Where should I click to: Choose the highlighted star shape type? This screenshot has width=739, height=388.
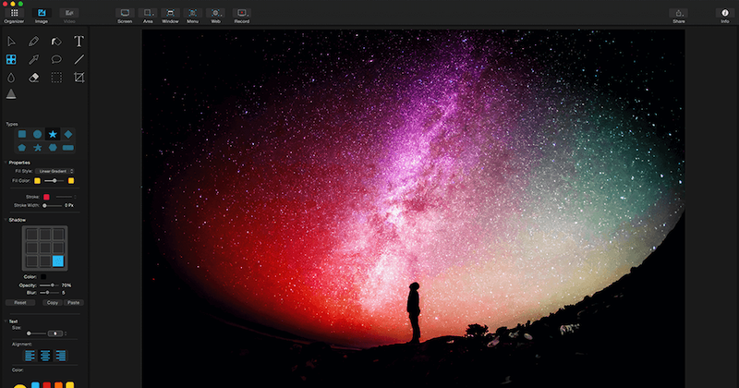click(x=53, y=134)
